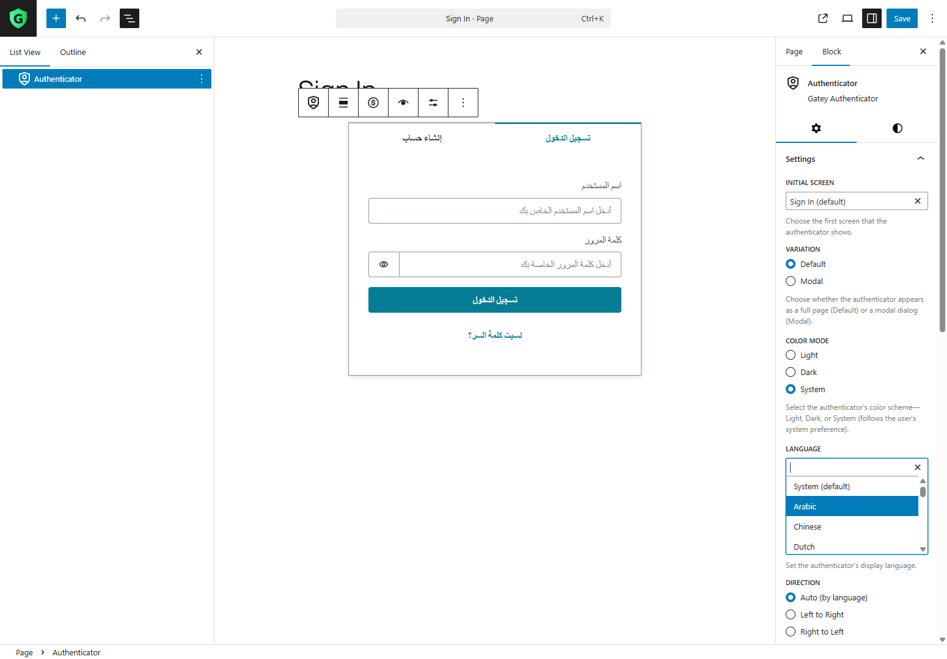
Task: Clear the Initial Screen selection
Action: point(918,201)
